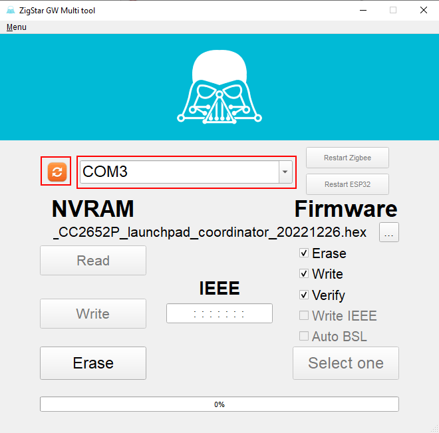Click the NVRAM Erase button
This screenshot has height=433, width=439.
pos(93,363)
